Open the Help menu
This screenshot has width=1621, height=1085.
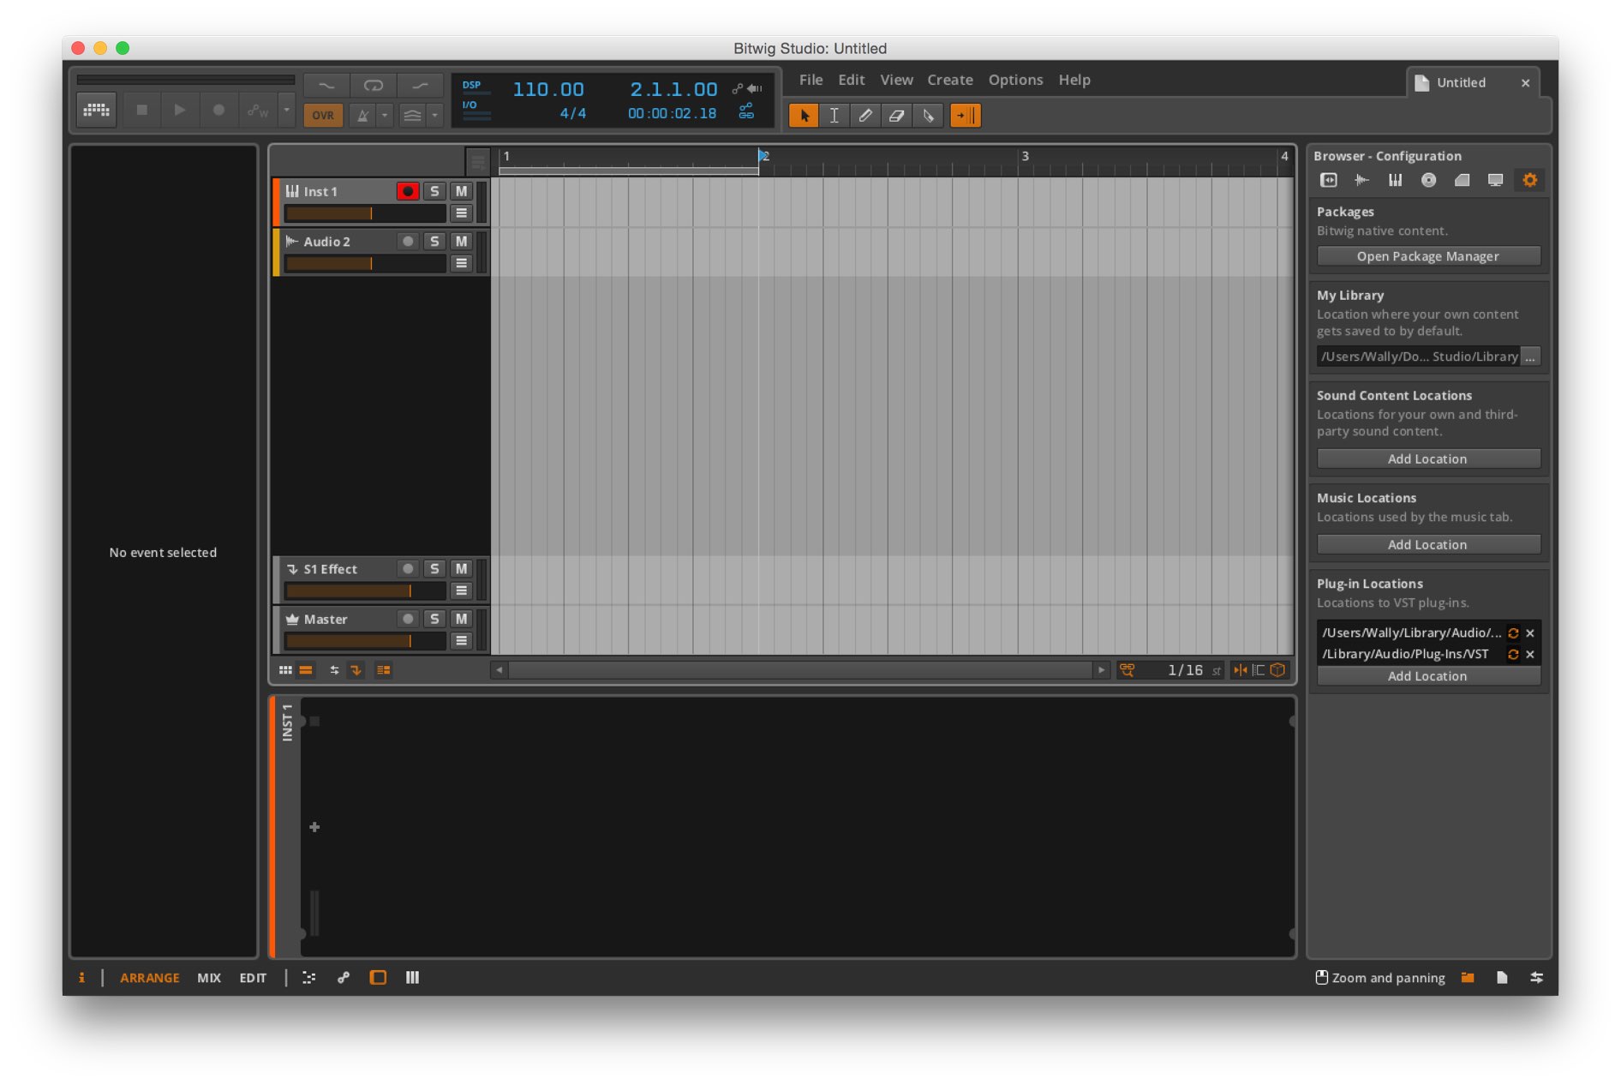click(x=1074, y=80)
